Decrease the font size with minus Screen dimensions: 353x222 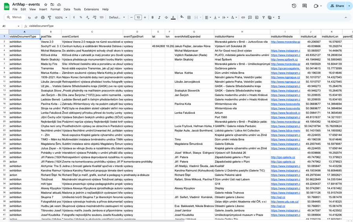[x=131, y=17]
